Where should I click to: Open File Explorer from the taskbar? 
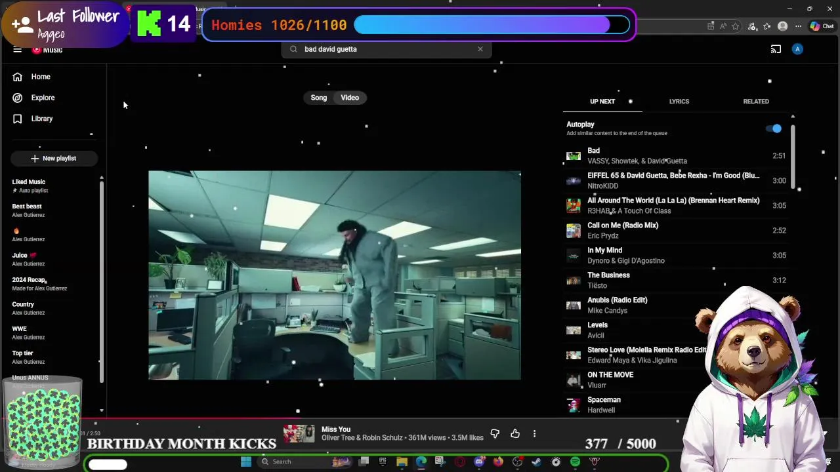click(402, 462)
